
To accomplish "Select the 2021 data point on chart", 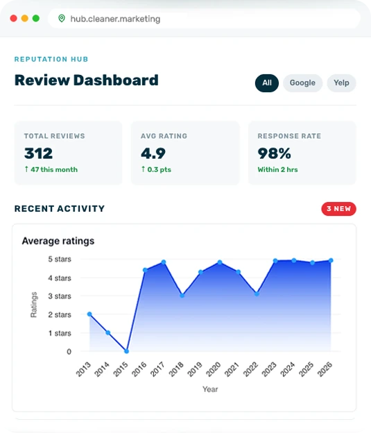I will point(239,272).
